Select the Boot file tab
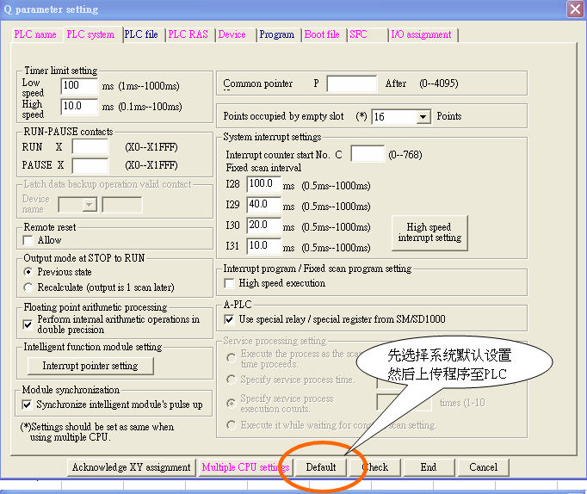Screen dimensions: 587x494 [x=322, y=34]
